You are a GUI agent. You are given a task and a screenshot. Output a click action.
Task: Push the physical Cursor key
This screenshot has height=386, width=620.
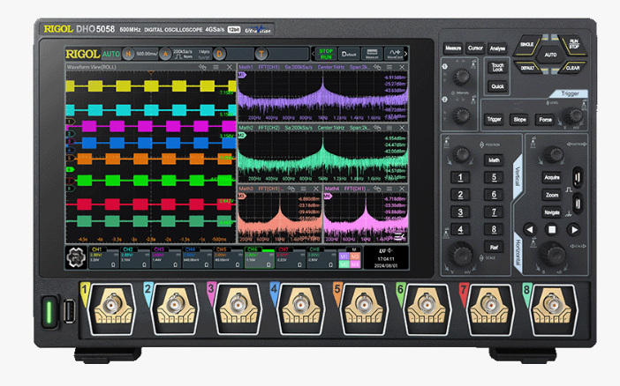coord(475,48)
